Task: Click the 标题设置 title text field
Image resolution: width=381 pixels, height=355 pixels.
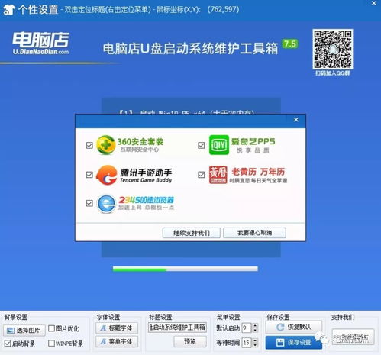Action: 177,328
